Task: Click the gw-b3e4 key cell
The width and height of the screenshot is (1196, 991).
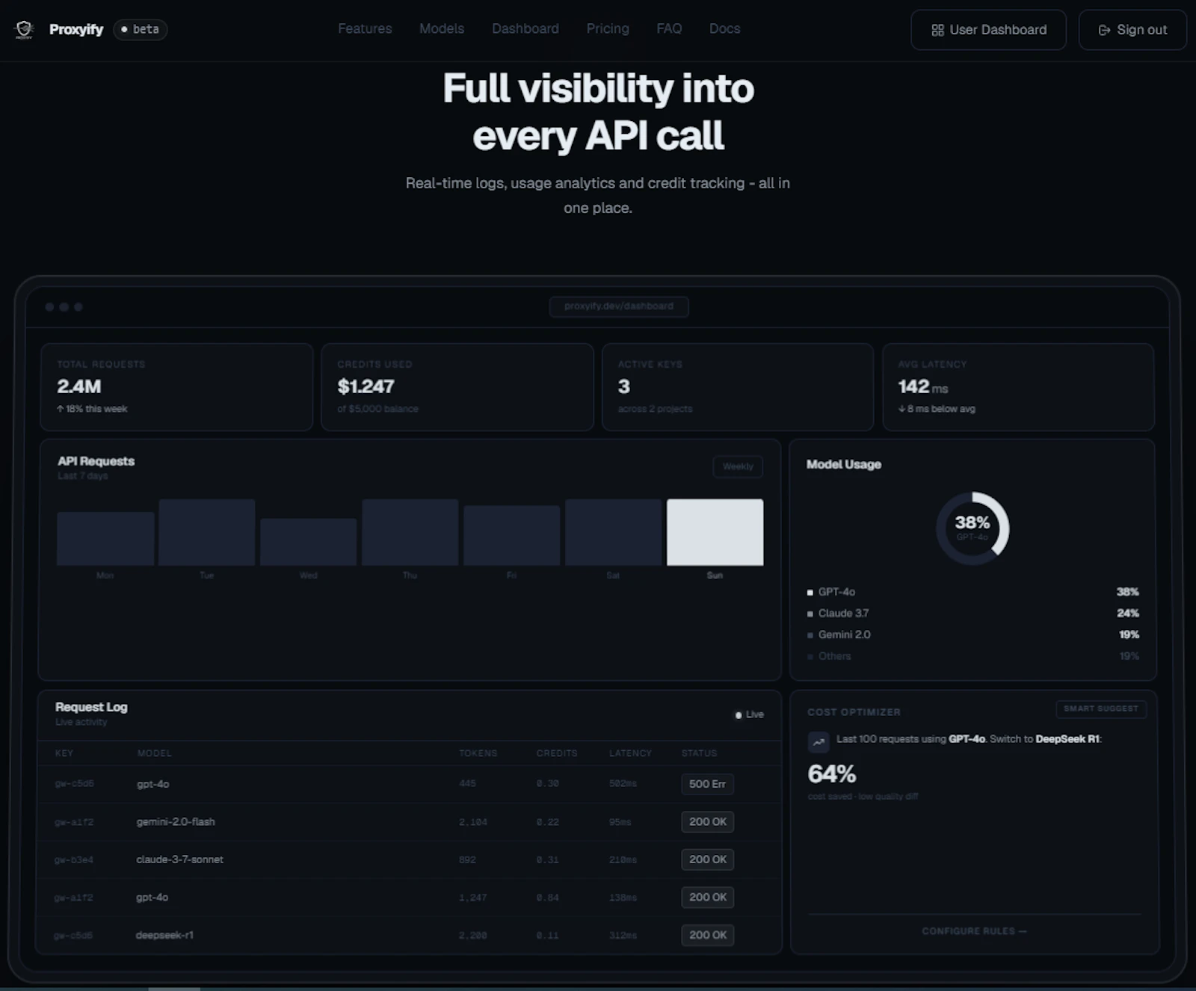Action: pos(74,860)
